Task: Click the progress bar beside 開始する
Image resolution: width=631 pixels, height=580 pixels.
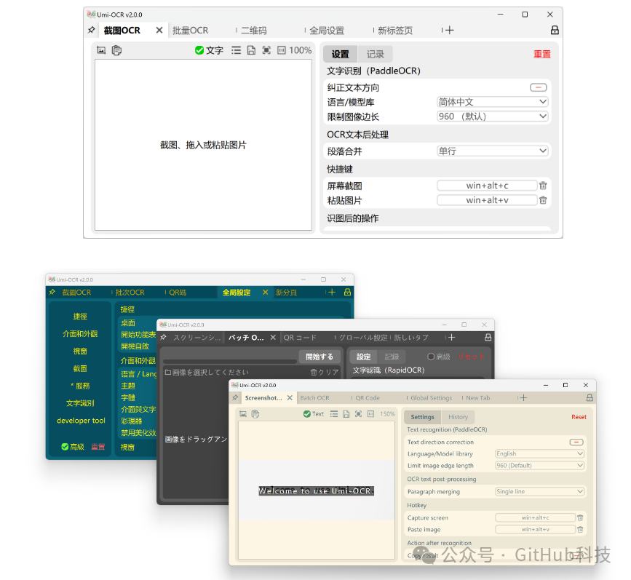Action: (230, 361)
